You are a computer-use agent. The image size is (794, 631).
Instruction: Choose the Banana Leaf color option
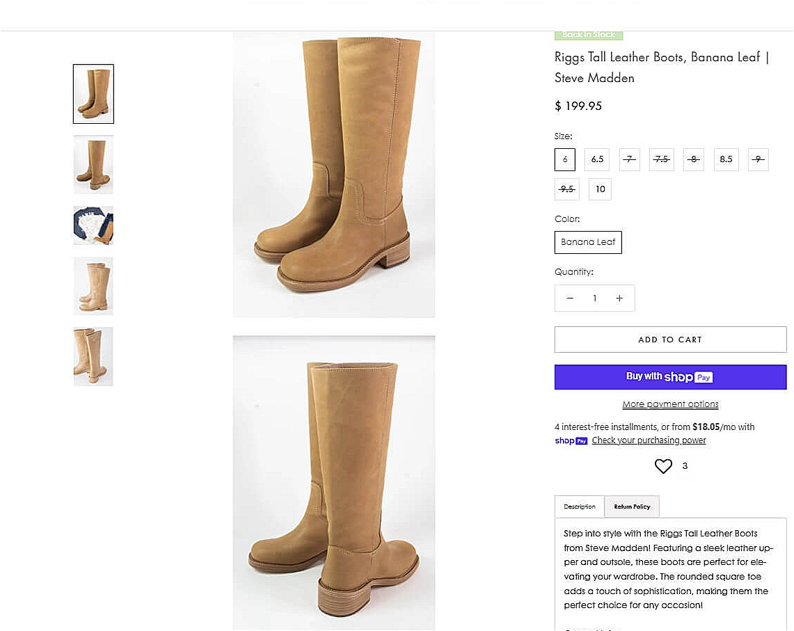588,242
